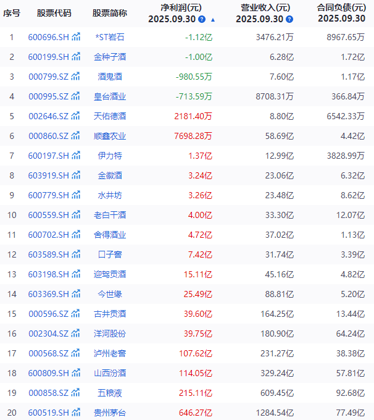Open the chart icon beside 600702.SH
374x420 pixels.
click(x=76, y=235)
